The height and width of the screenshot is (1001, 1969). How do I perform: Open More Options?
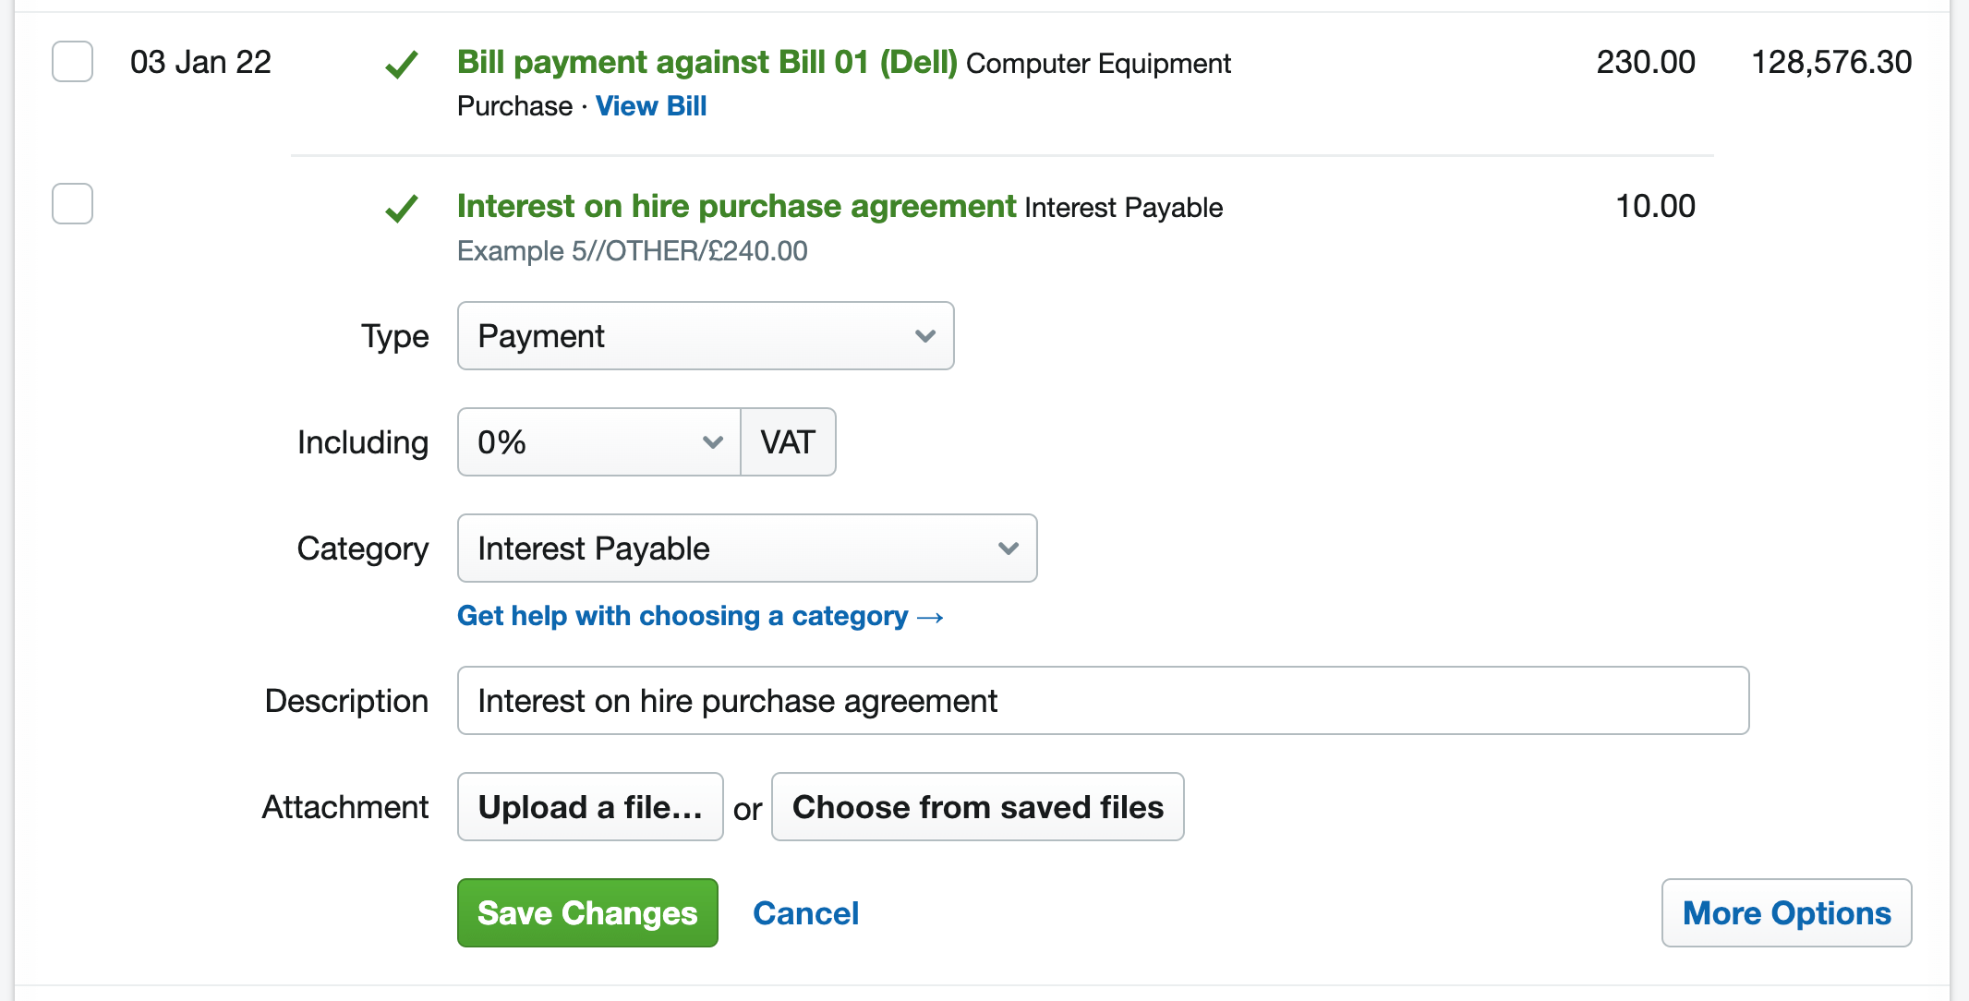1785,912
